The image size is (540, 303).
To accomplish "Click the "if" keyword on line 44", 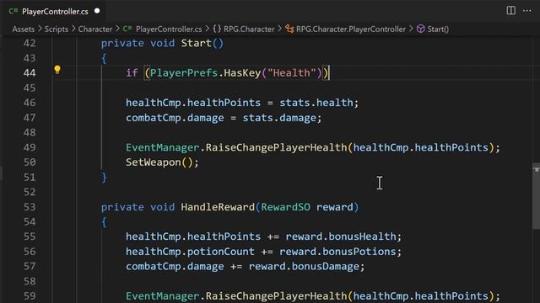I will pyautogui.click(x=132, y=73).
